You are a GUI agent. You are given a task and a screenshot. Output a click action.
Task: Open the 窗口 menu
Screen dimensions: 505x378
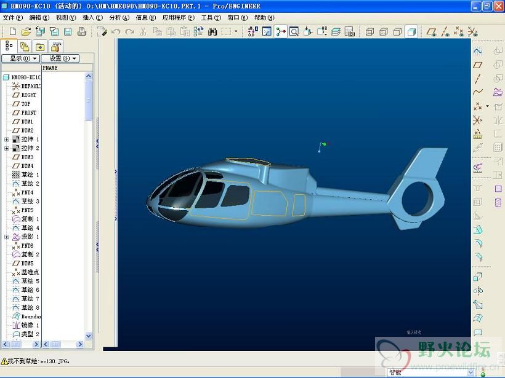238,18
